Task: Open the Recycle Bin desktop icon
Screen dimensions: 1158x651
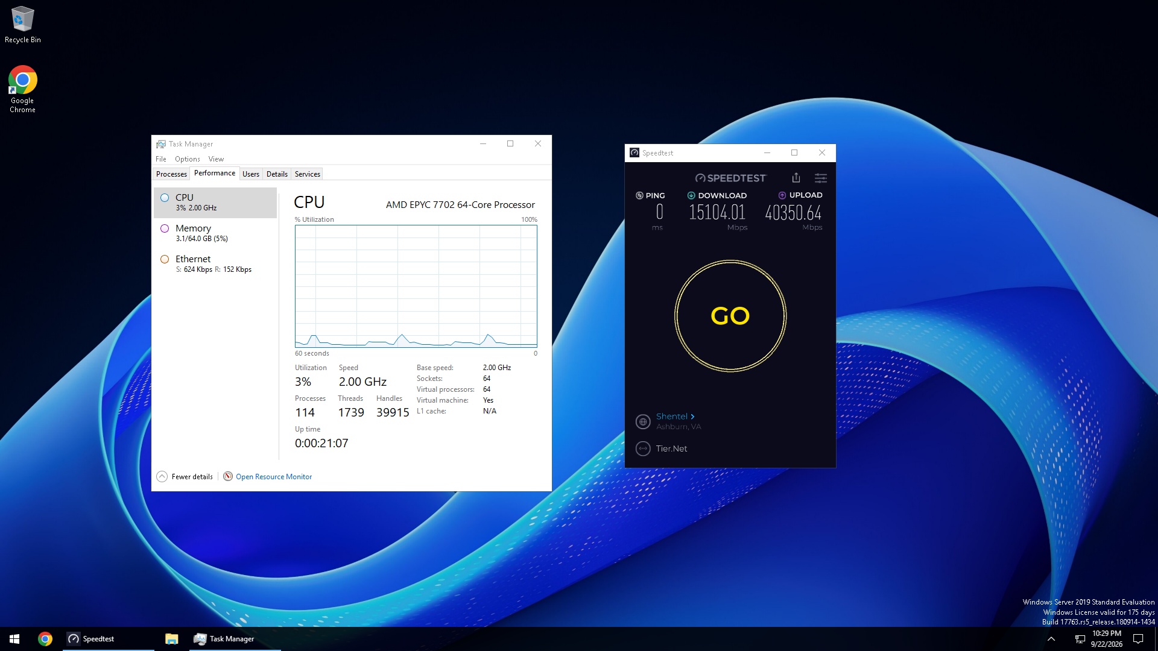Action: pos(23,25)
